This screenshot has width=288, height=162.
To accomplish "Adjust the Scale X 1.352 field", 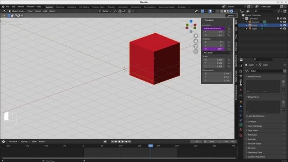I will coord(213,60).
